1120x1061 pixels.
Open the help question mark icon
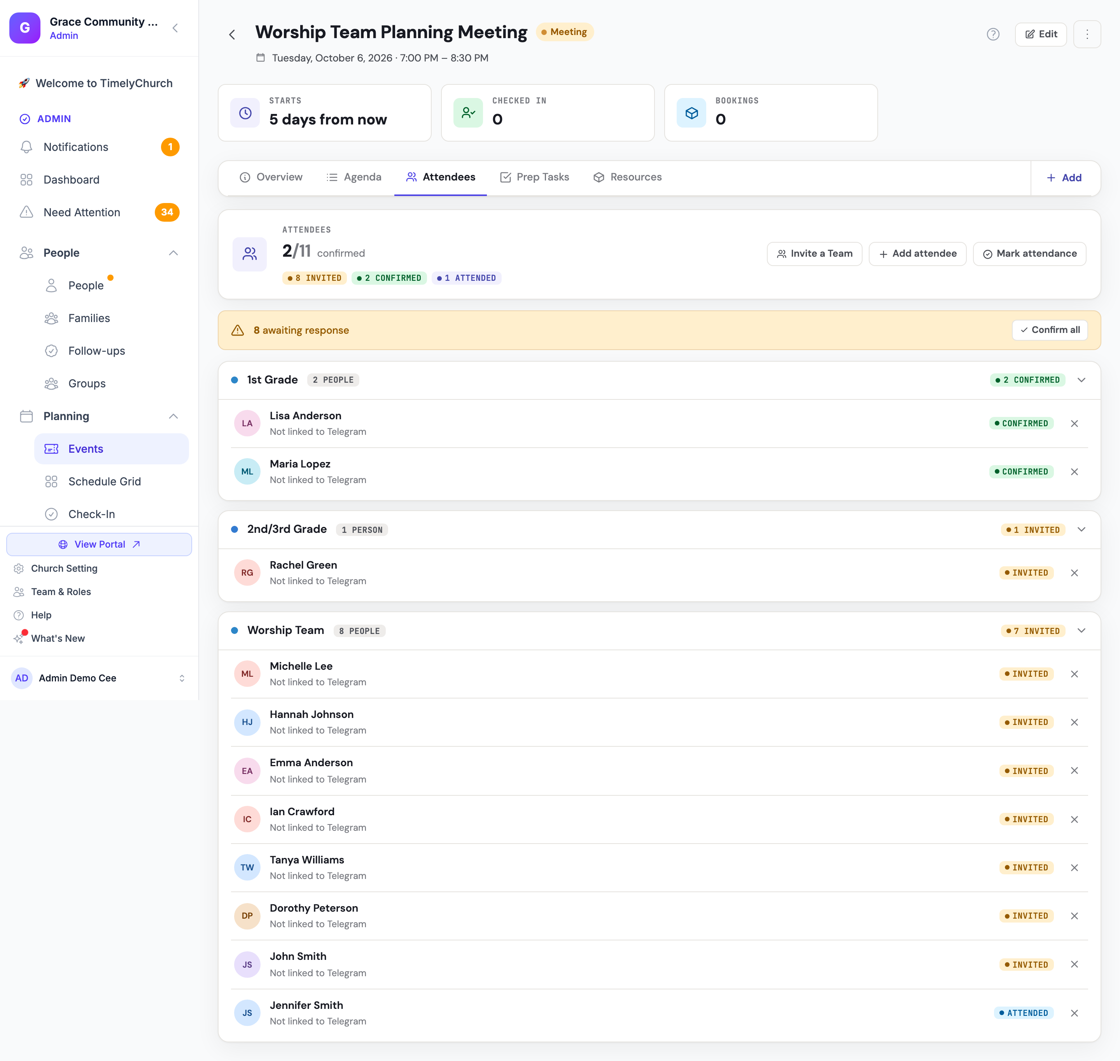[x=993, y=35]
